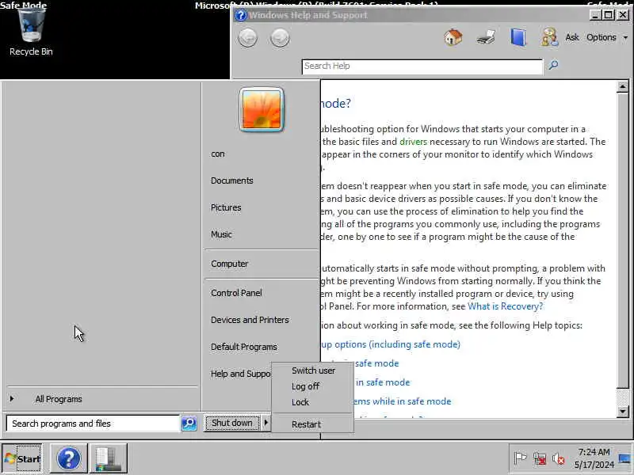This screenshot has height=475, width=634.
Task: Click the Print icon in Help toolbar
Action: (x=486, y=37)
